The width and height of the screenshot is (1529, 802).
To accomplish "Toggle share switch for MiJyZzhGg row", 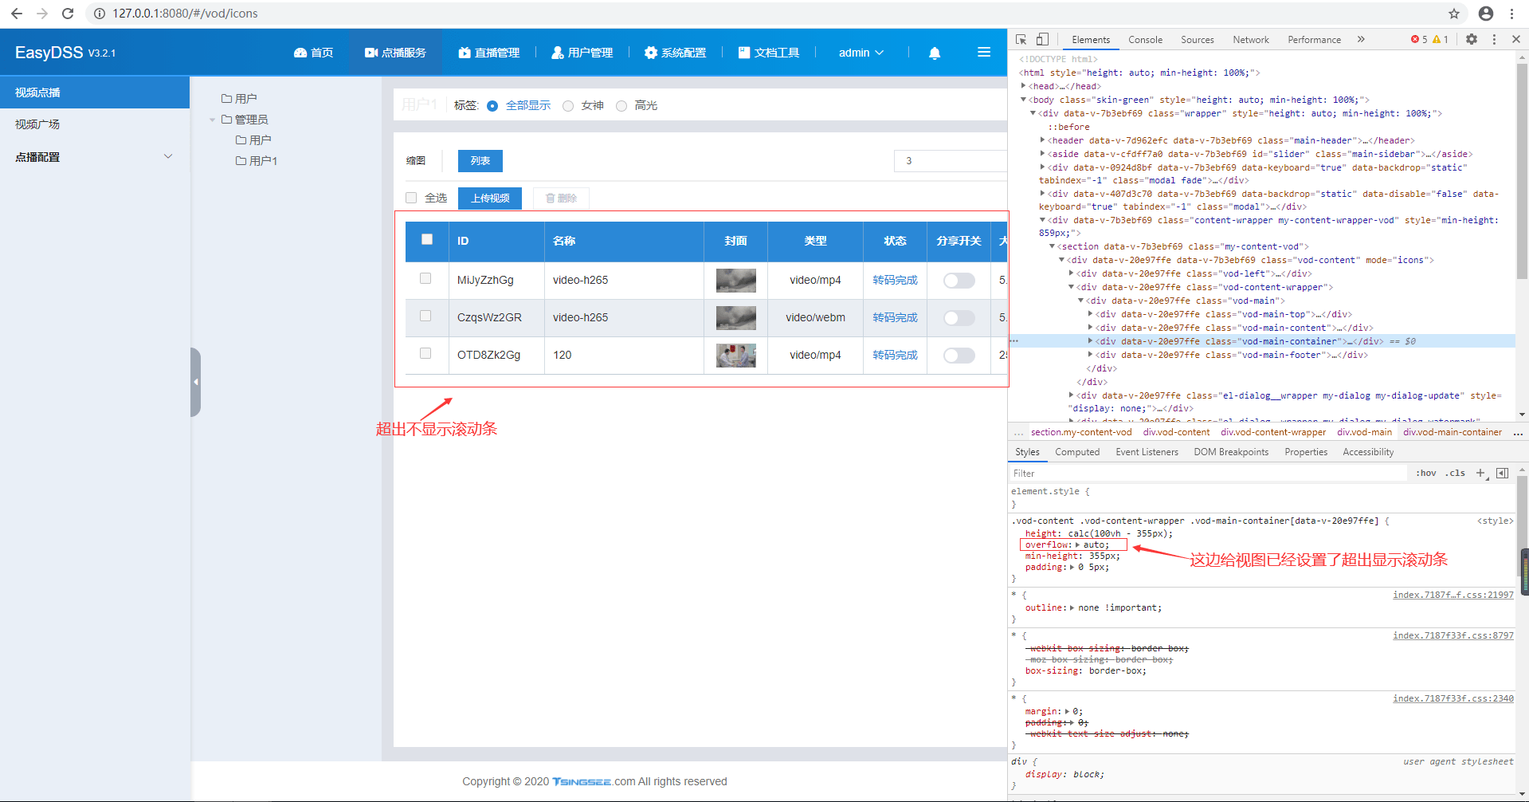I will tap(959, 281).
